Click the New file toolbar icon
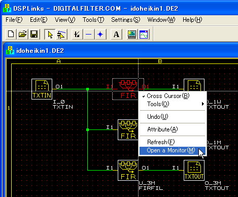This screenshot has height=197, width=238. (11, 34)
